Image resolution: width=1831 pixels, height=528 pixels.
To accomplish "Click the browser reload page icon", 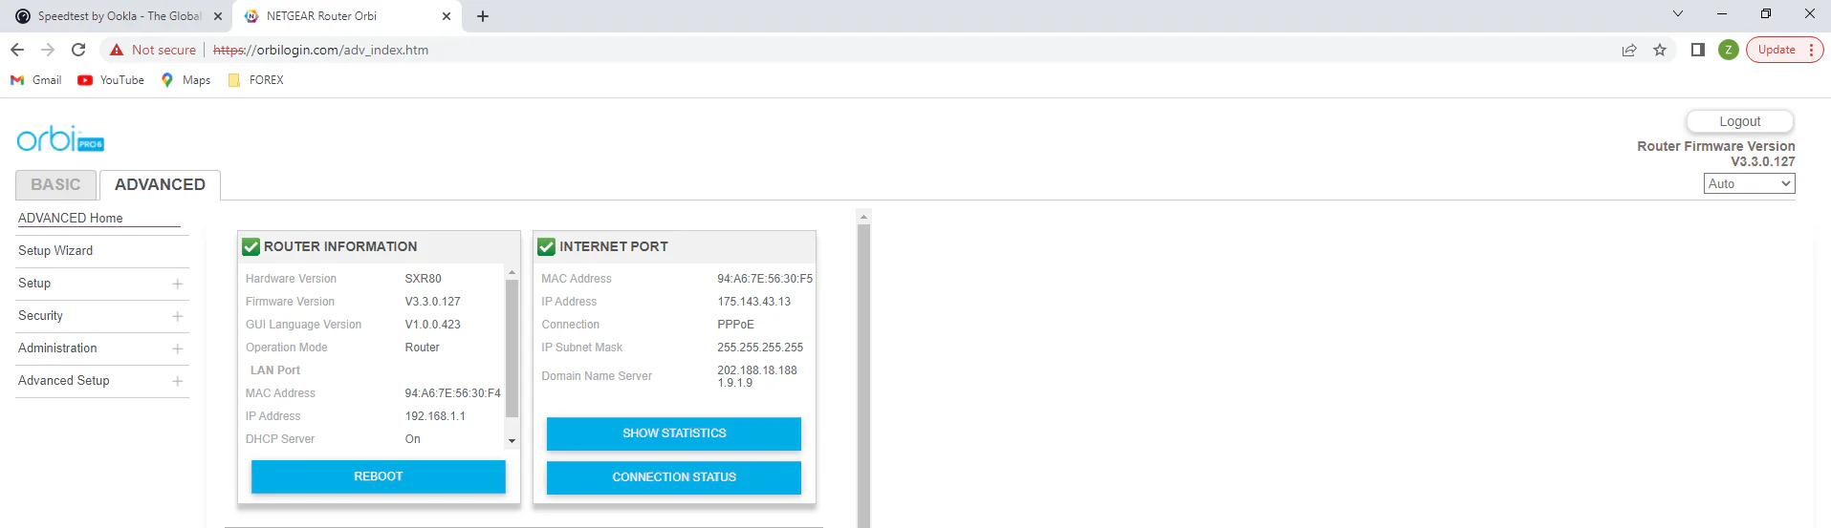I will 78,50.
